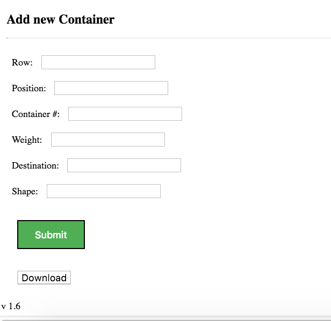The width and height of the screenshot is (331, 321).
Task: Click into the Row input field
Action: 98,62
